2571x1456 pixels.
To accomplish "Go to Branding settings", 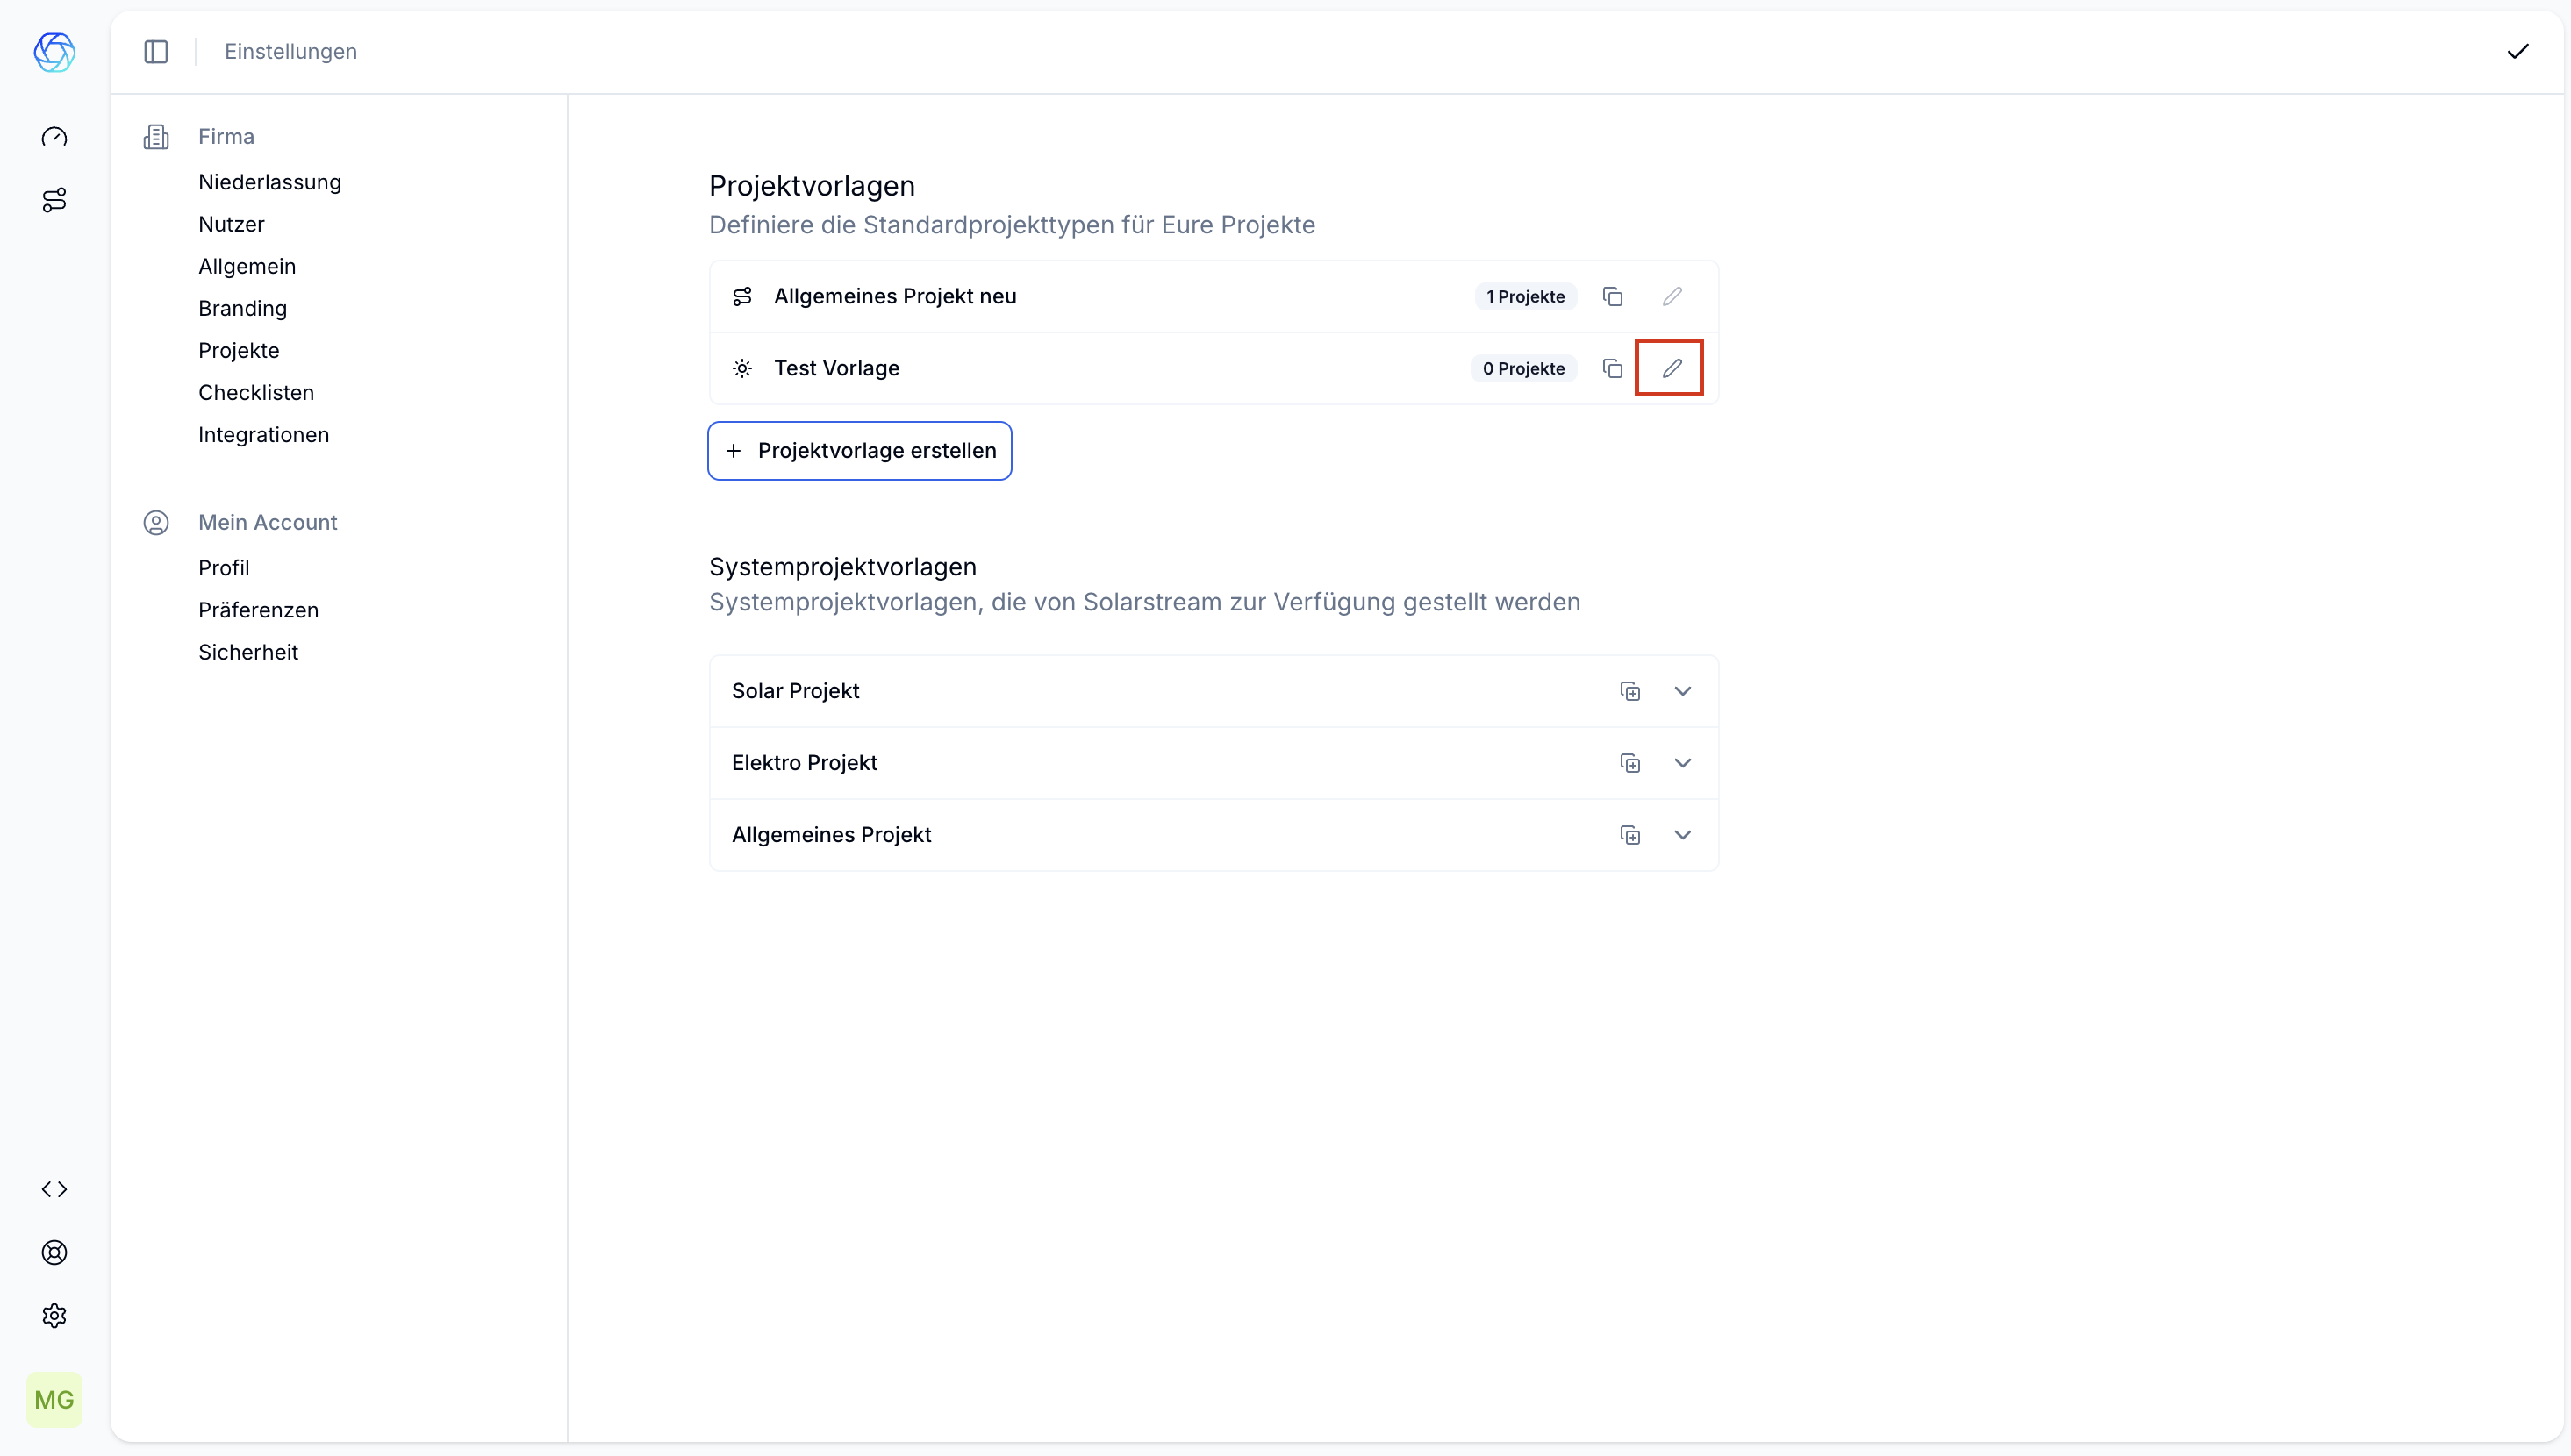I will pyautogui.click(x=242, y=308).
